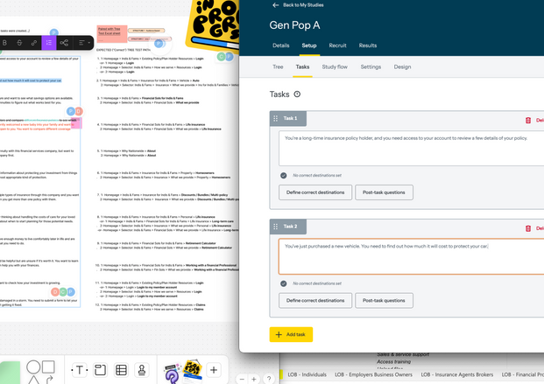Toggle bold in the FigJam text toolbar

pos(5,43)
